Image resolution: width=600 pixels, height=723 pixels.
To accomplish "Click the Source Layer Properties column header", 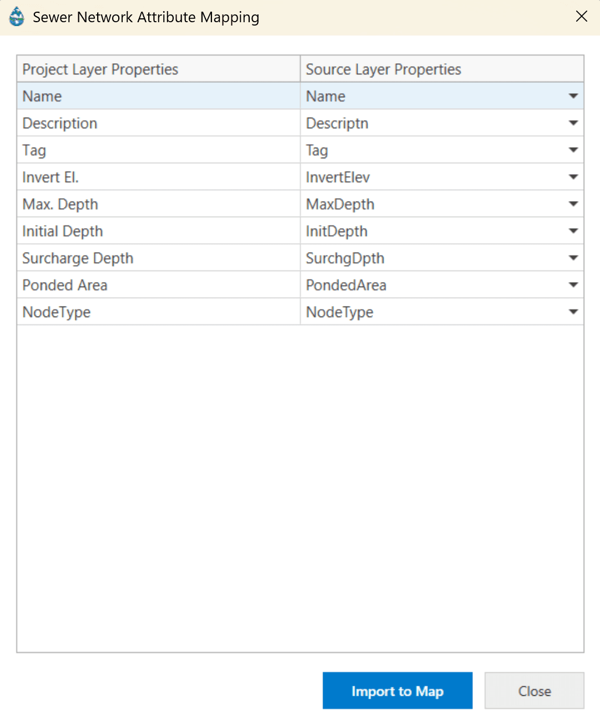I will tap(383, 69).
